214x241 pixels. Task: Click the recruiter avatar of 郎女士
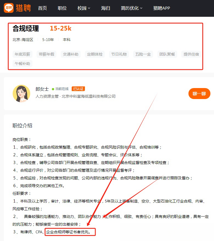click(21, 94)
